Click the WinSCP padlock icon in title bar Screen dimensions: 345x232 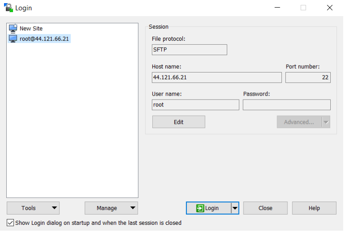(9, 8)
